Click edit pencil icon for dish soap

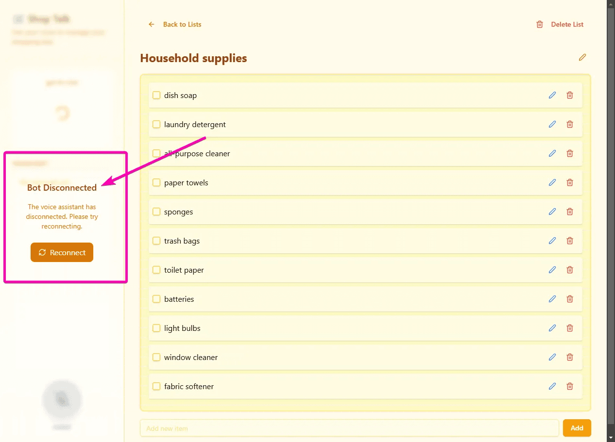point(552,95)
